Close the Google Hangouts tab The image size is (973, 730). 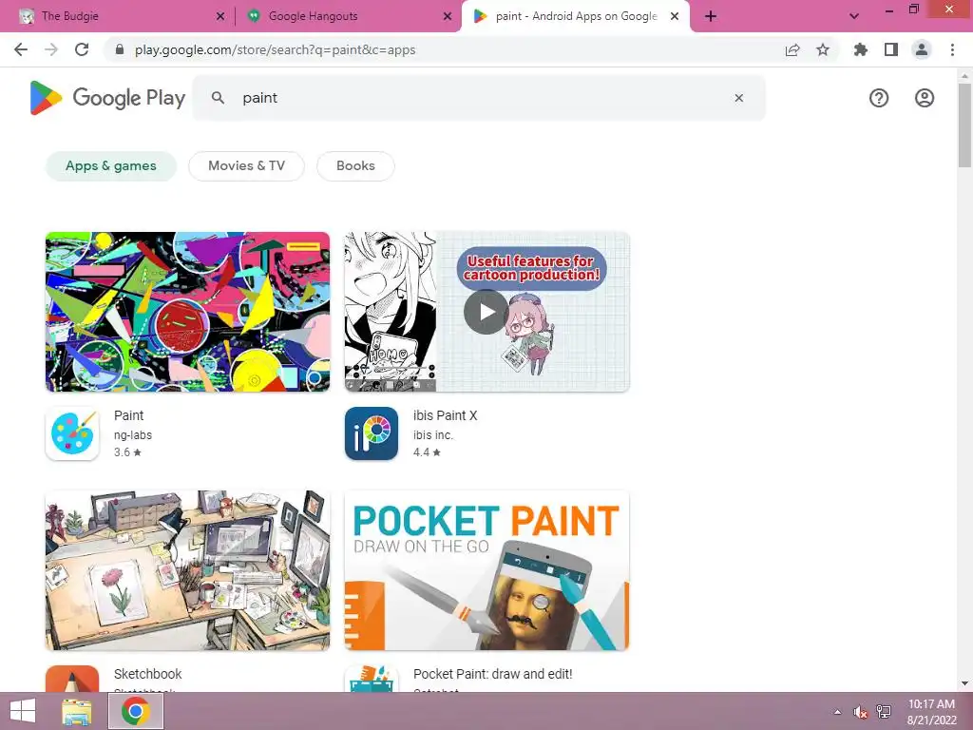[x=448, y=16]
